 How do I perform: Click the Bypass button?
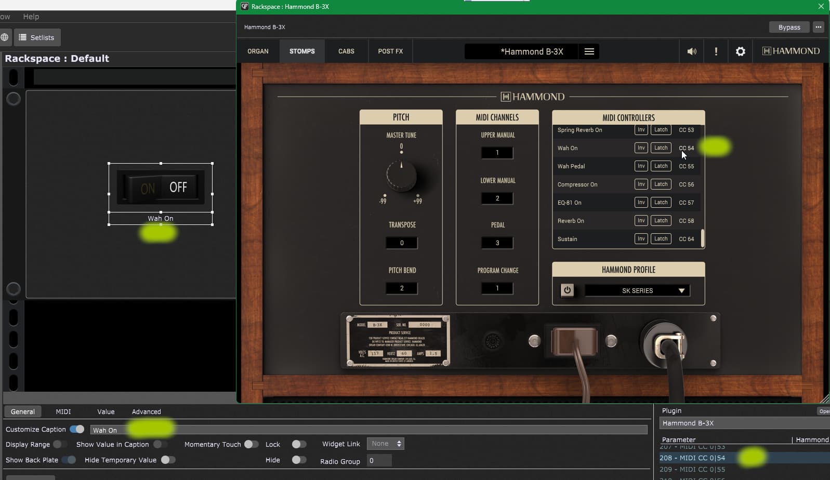[x=789, y=27]
